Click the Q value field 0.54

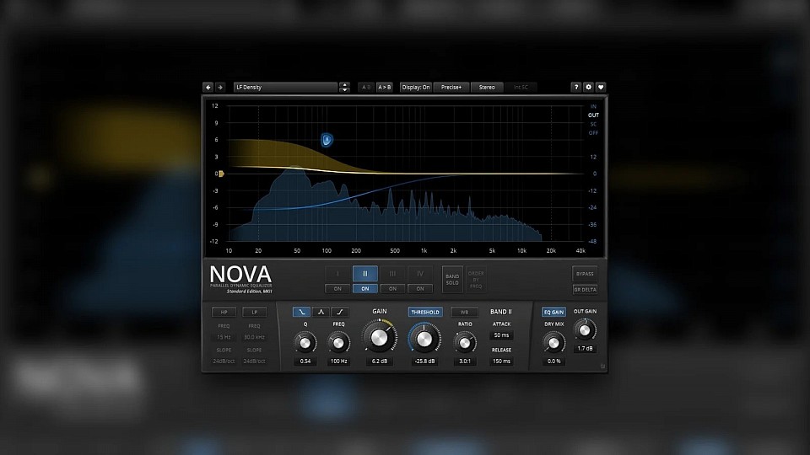click(305, 361)
